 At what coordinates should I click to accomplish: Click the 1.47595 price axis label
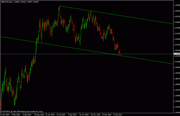click(177, 73)
